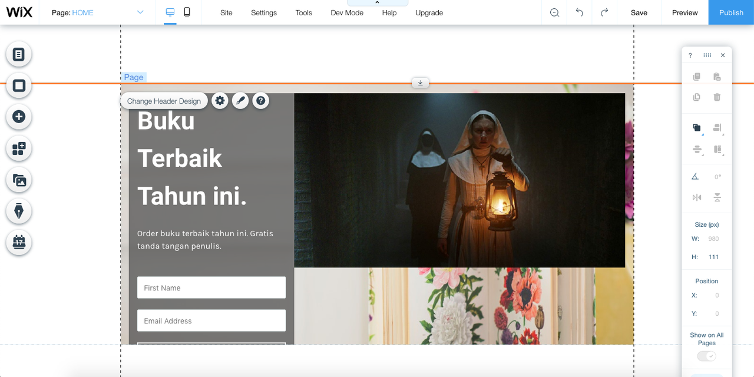
Task: Open header settings gear icon
Action: click(220, 101)
